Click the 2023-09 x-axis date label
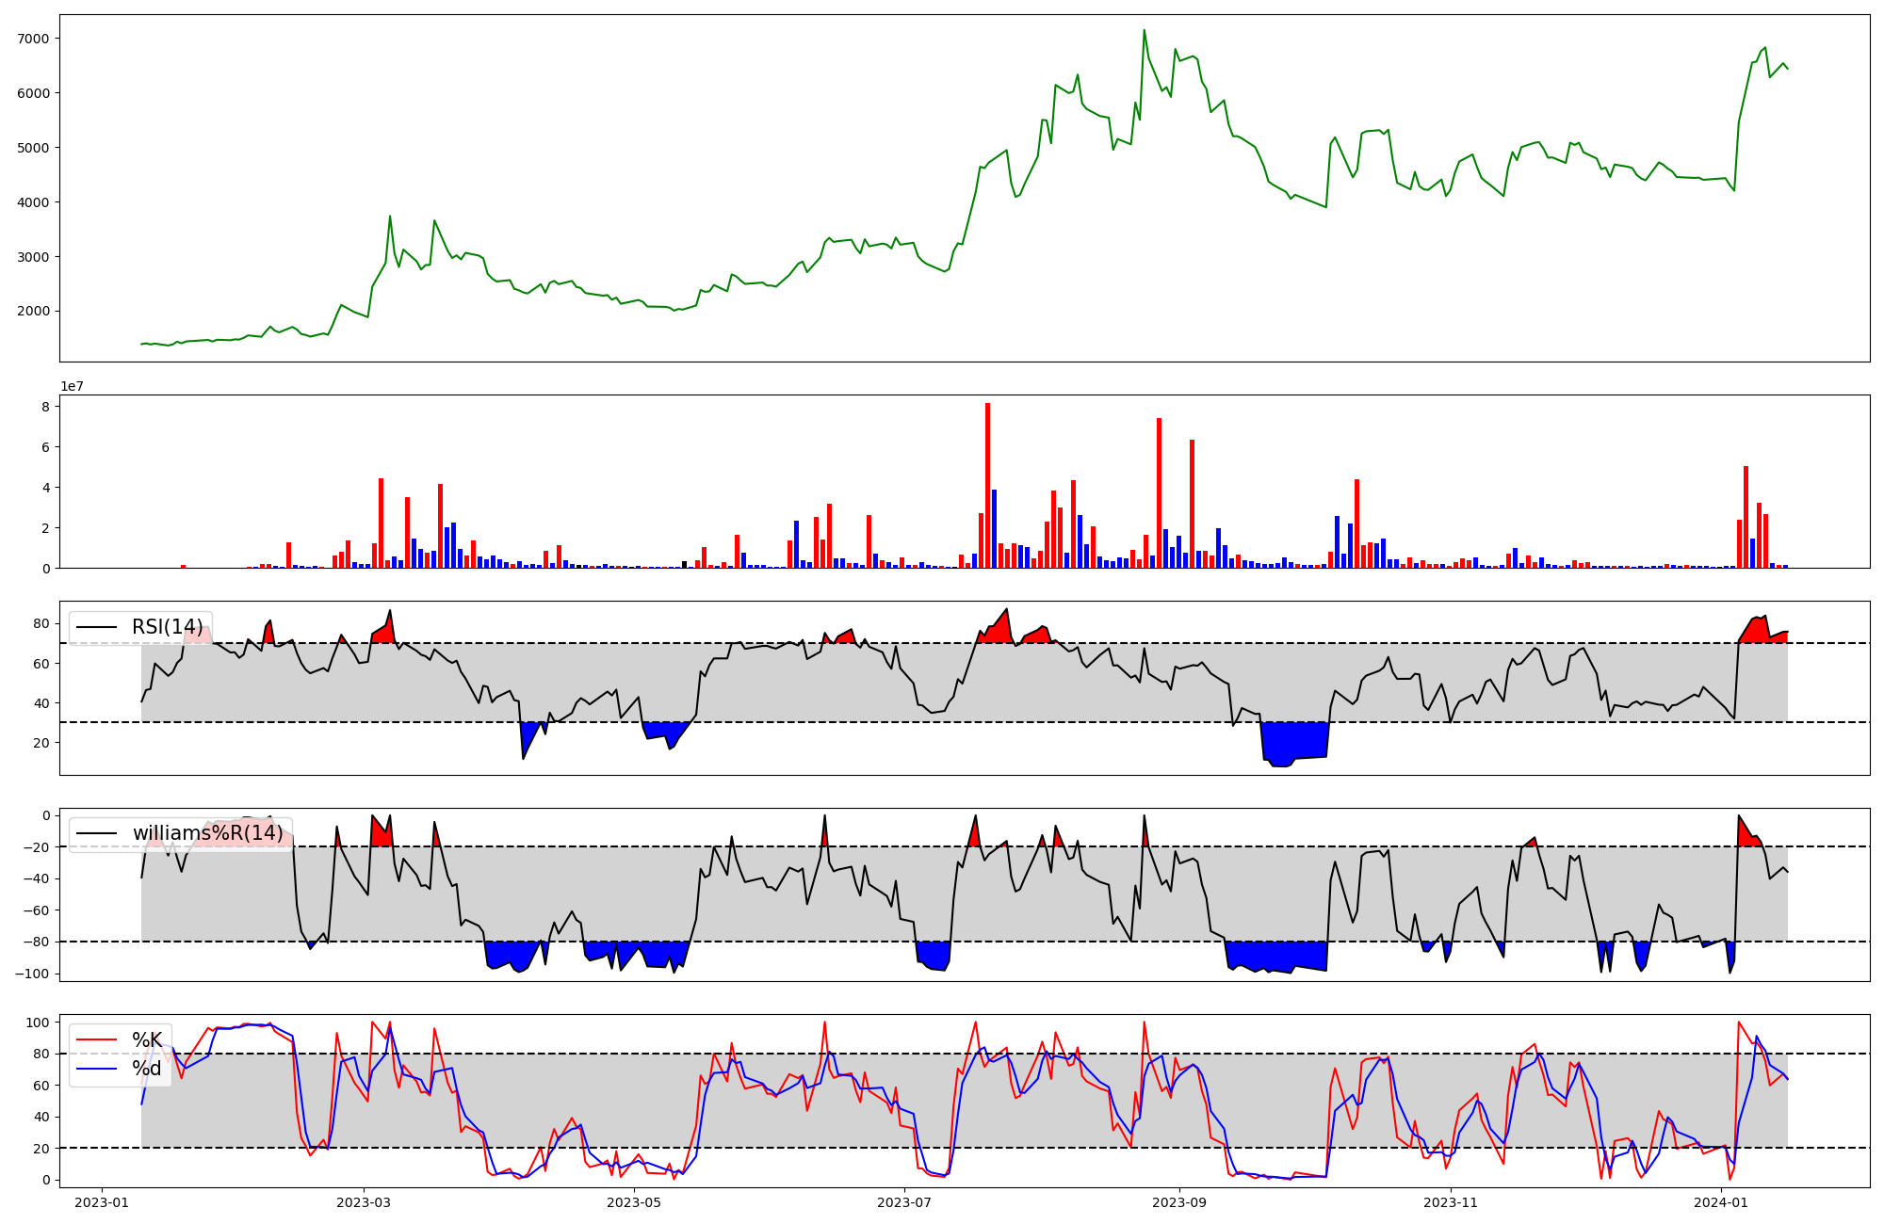Image resolution: width=1884 pixels, height=1224 pixels. coord(1178,1202)
